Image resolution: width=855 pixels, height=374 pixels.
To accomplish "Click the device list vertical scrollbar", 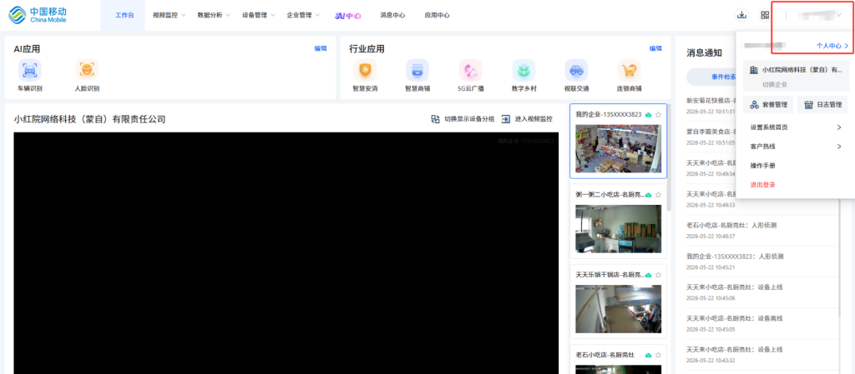I will [x=669, y=157].
